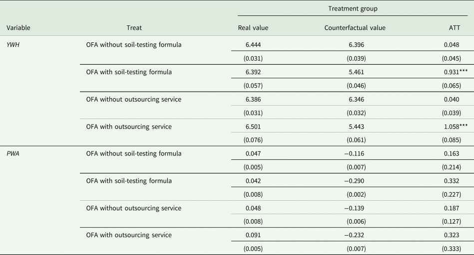Click the counterfactual value −0.290
Viewport: 474px width, 255px height.
tap(355, 180)
